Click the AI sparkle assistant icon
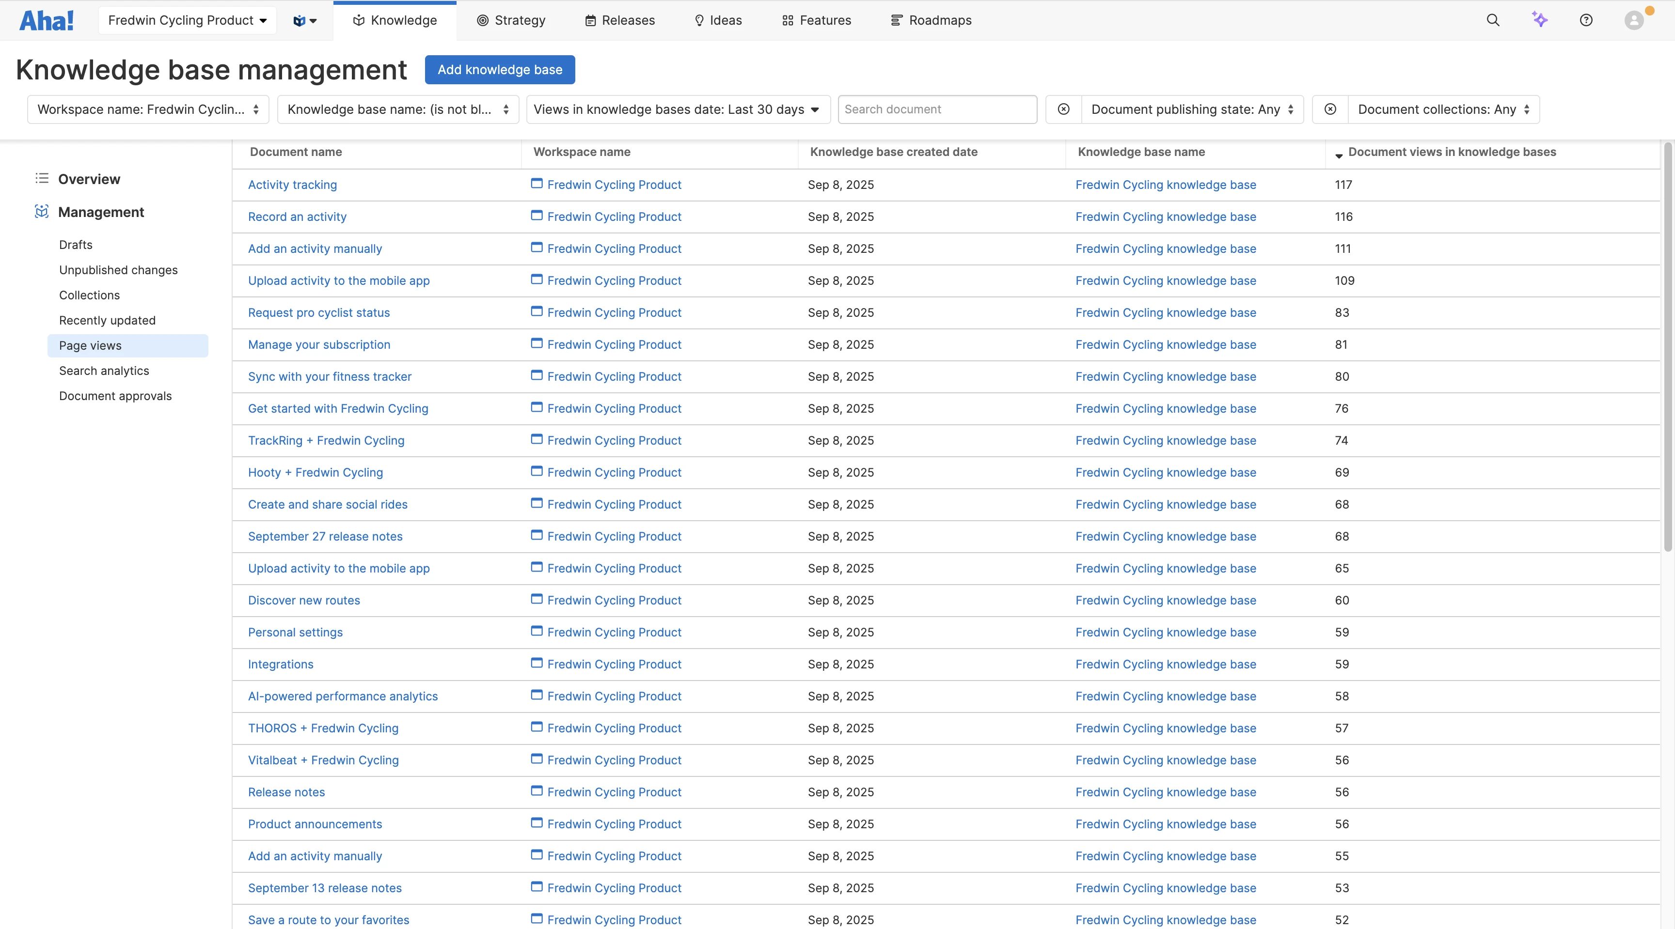Screen dimensions: 1675x929 1539,20
